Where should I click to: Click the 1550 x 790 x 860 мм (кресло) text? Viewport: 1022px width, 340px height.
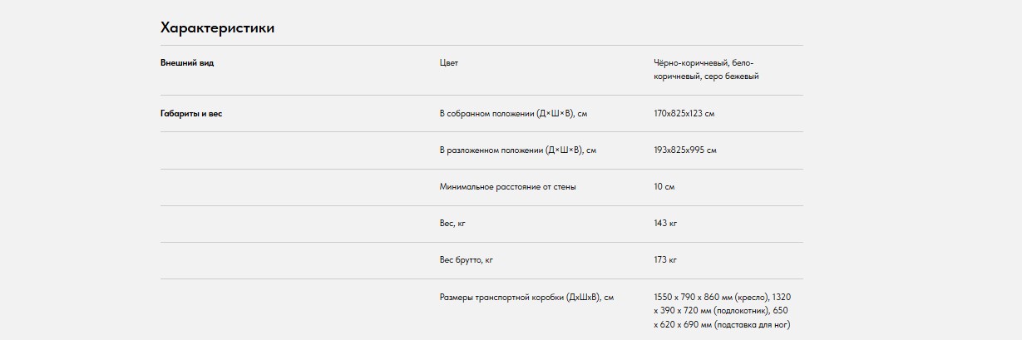point(712,297)
